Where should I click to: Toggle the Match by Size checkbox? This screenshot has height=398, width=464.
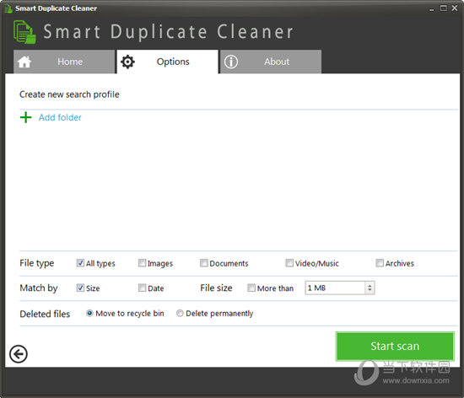coord(80,288)
